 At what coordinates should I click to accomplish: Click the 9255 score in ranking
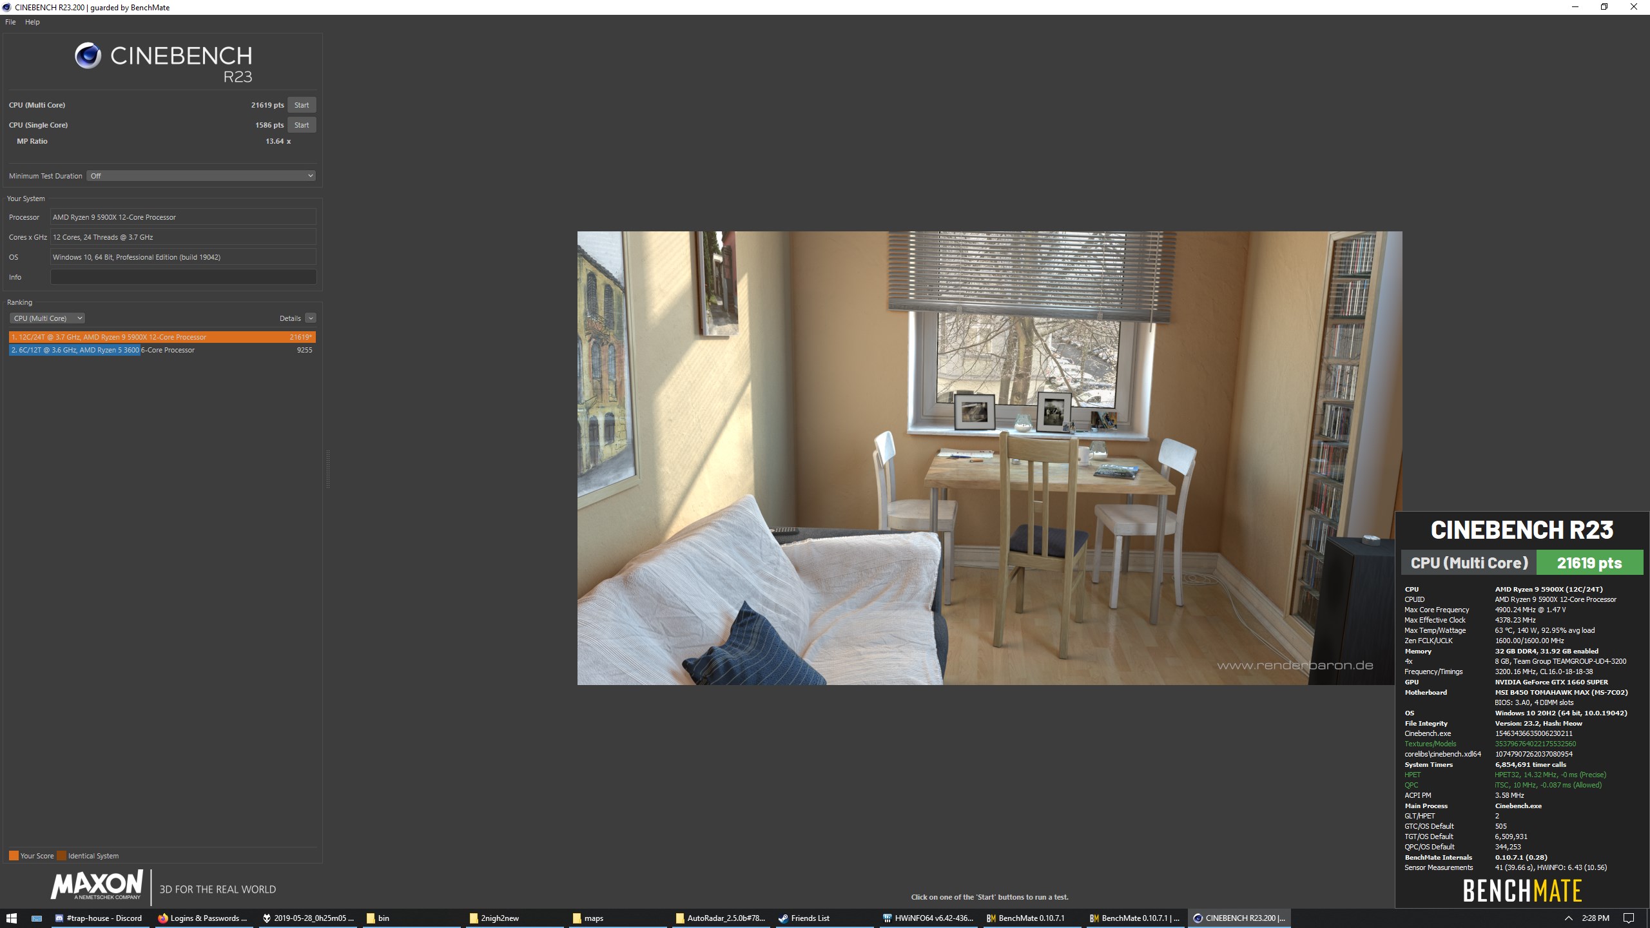coord(304,350)
